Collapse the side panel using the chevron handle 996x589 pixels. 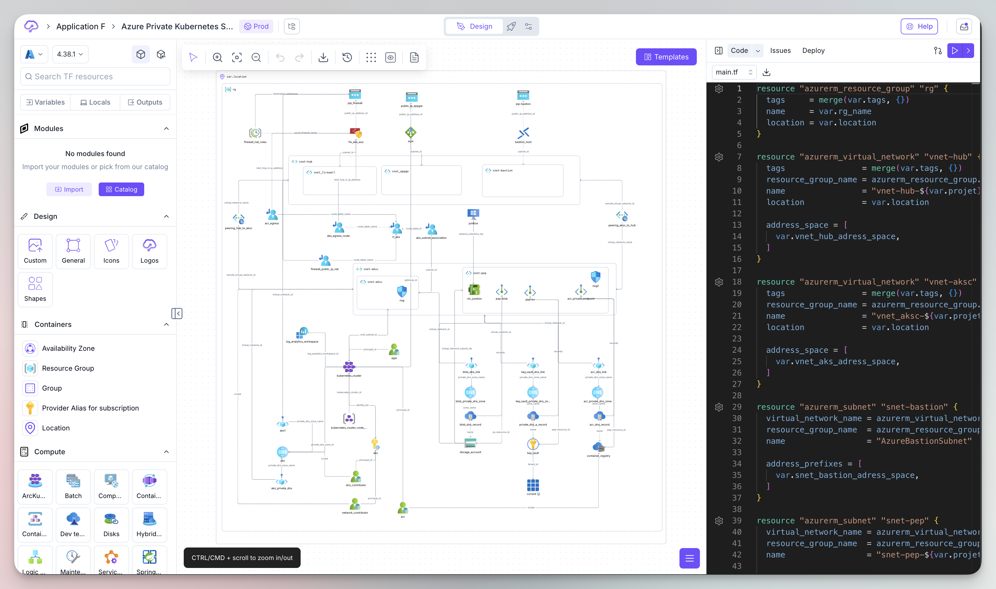coord(177,313)
